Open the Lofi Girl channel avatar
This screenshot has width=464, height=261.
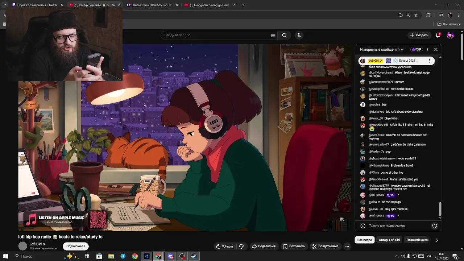[23, 246]
